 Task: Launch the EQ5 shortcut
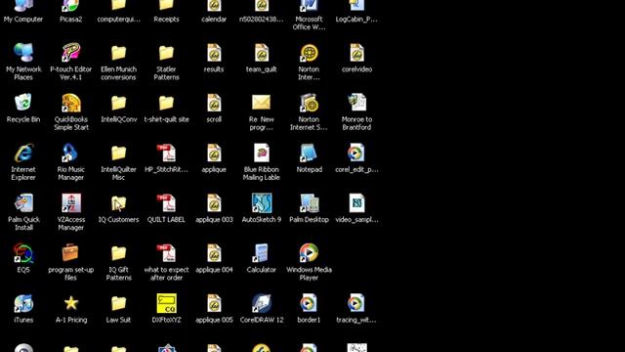tap(23, 253)
